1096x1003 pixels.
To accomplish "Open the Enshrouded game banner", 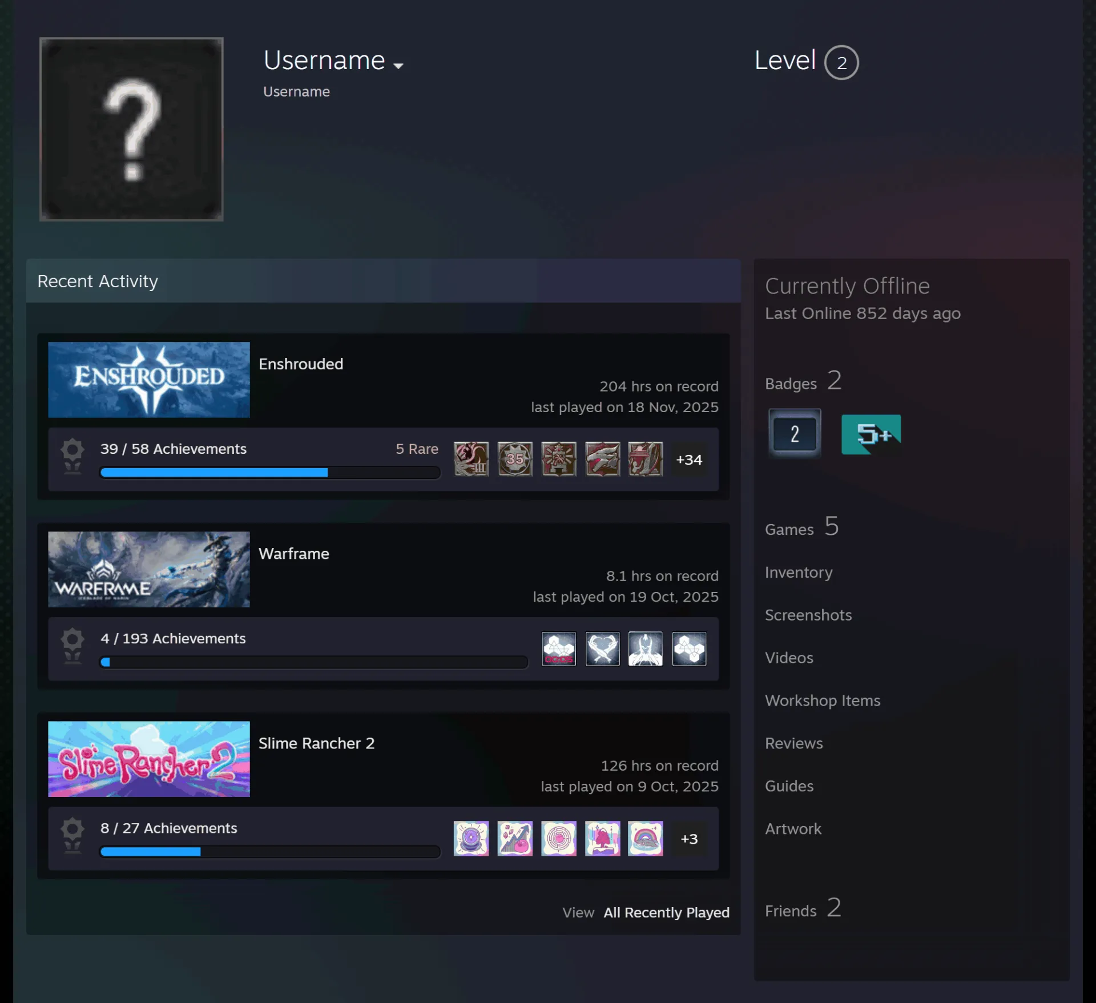I will pyautogui.click(x=149, y=380).
